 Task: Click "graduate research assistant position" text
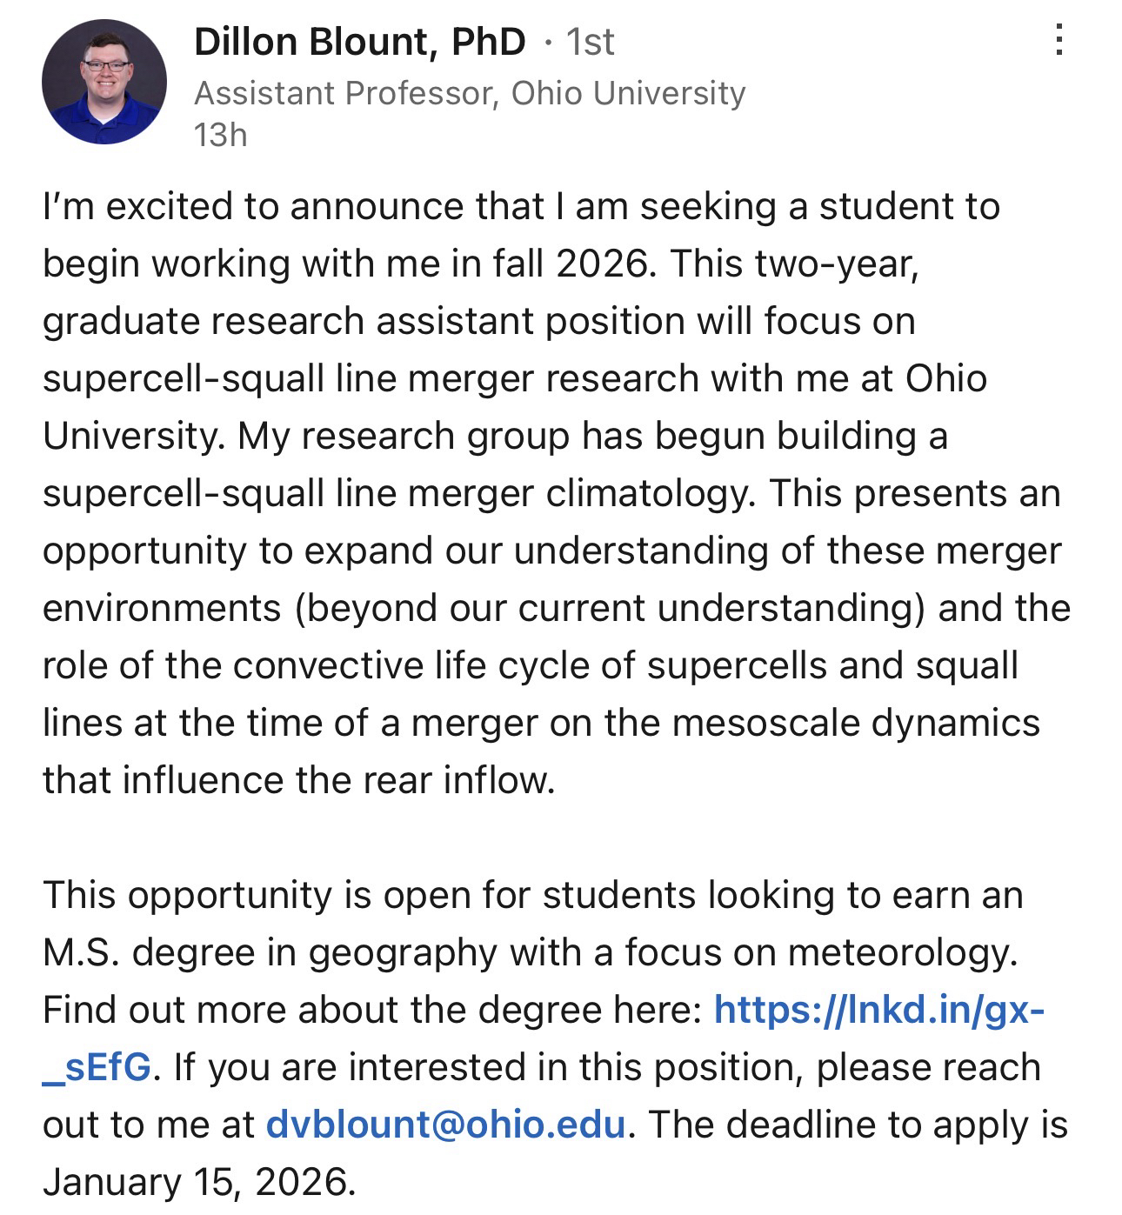(x=363, y=321)
